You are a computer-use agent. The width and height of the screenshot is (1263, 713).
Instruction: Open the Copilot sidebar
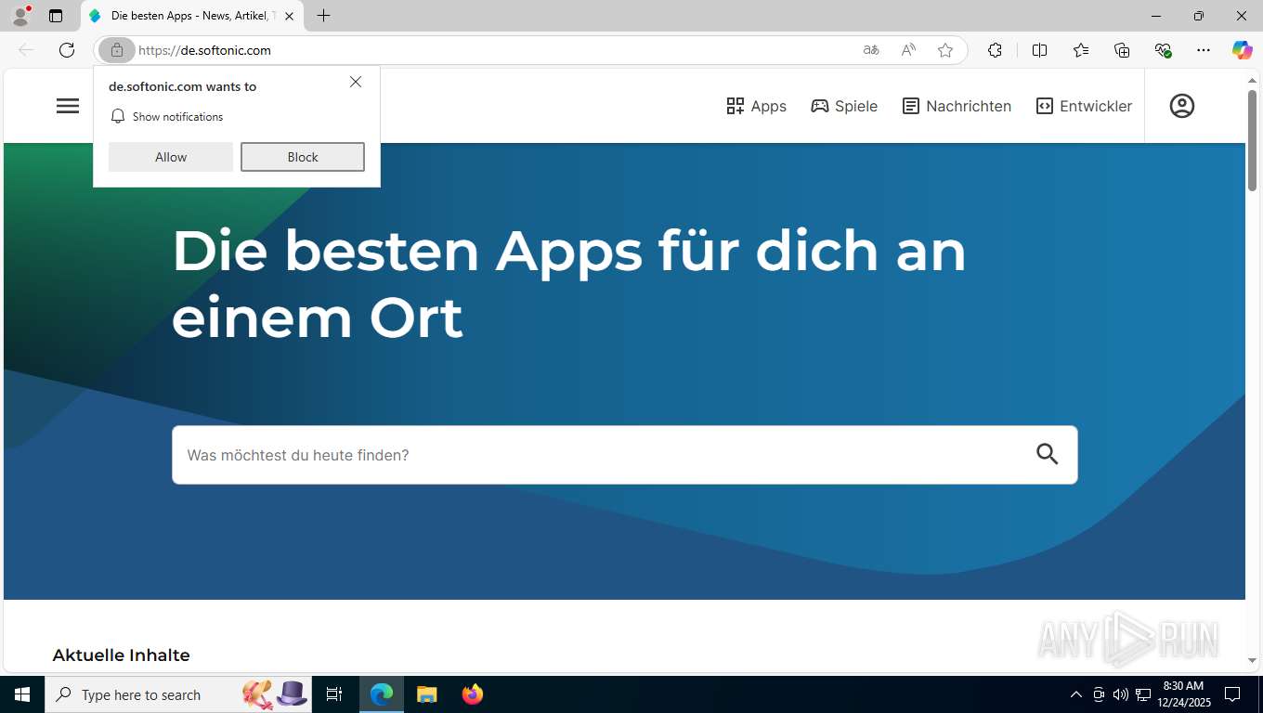[1243, 50]
